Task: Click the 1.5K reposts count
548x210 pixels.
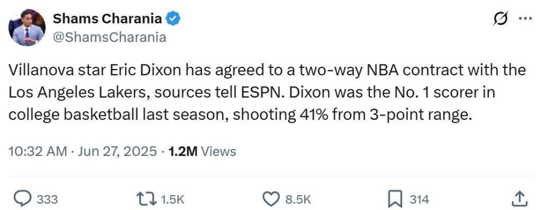Action: click(172, 200)
